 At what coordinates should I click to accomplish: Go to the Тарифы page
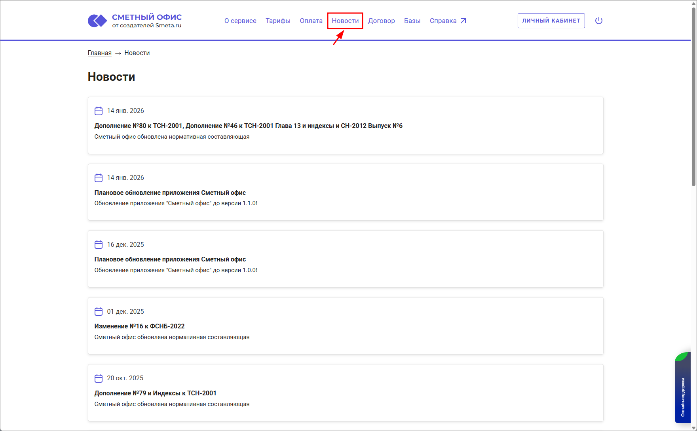tap(278, 21)
